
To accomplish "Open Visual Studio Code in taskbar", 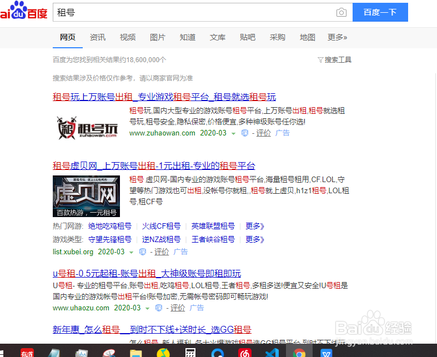I will tap(272, 353).
